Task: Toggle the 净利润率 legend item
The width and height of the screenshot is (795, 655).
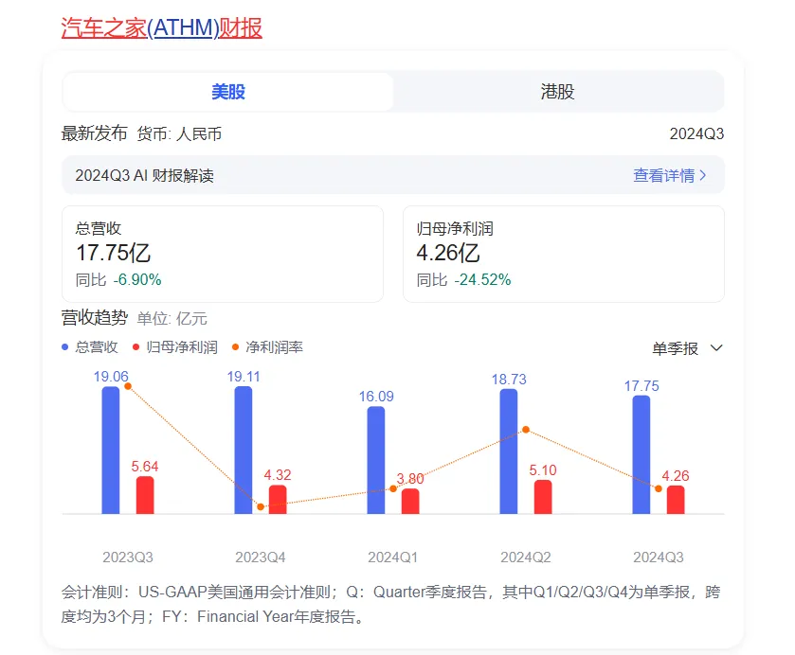Action: pos(267,347)
